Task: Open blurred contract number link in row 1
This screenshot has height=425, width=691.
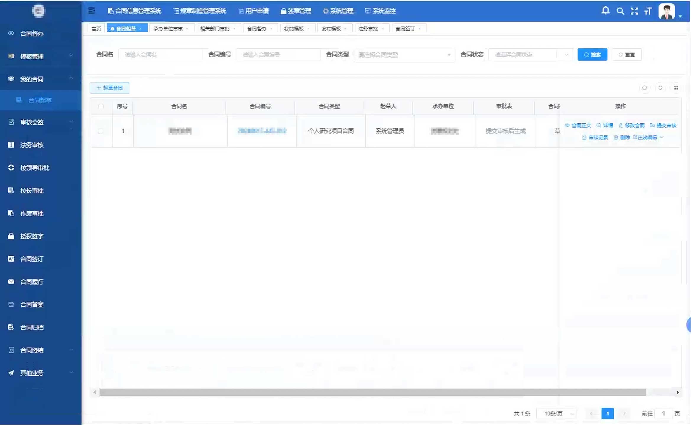Action: coord(262,130)
